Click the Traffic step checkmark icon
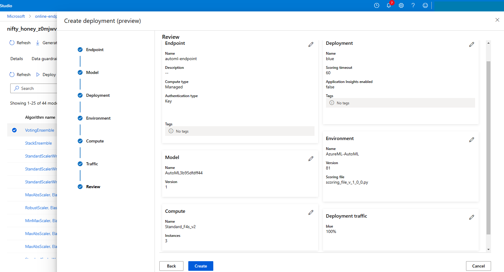The height and width of the screenshot is (272, 504). pyautogui.click(x=80, y=164)
